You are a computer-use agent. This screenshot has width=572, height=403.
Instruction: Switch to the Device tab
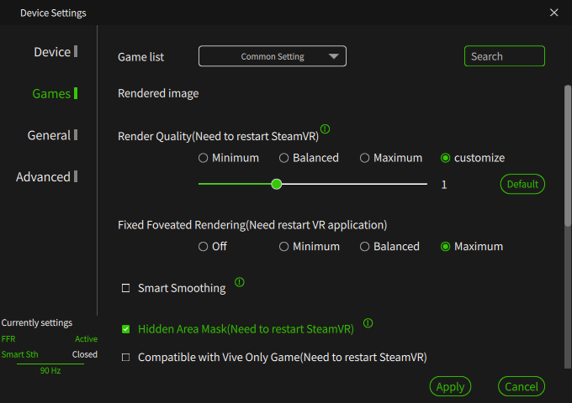tap(52, 52)
